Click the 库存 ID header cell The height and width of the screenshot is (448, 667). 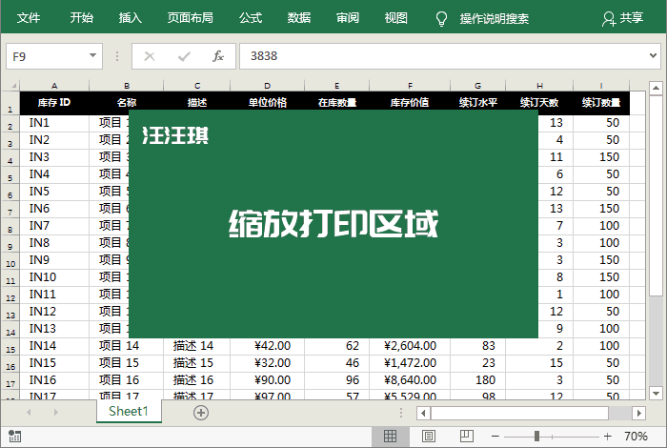coord(54,103)
